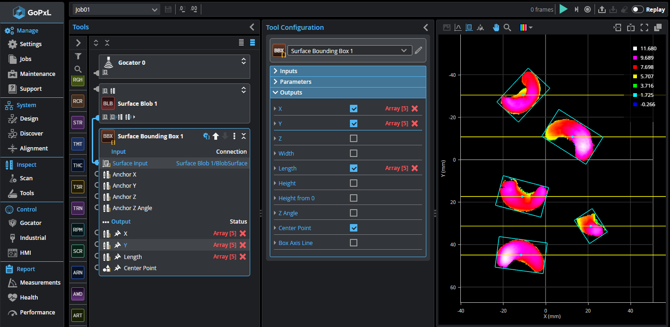Expand the Parameters section

[x=295, y=82]
